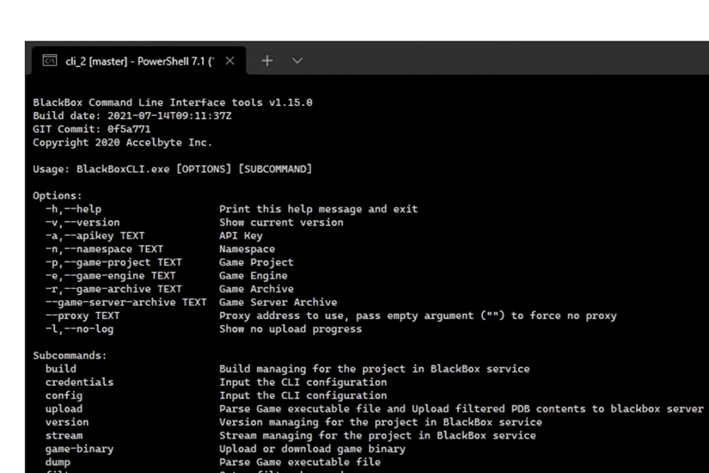Click the --game-server-archive TEXT option
The height and width of the screenshot is (473, 709).
tap(126, 302)
